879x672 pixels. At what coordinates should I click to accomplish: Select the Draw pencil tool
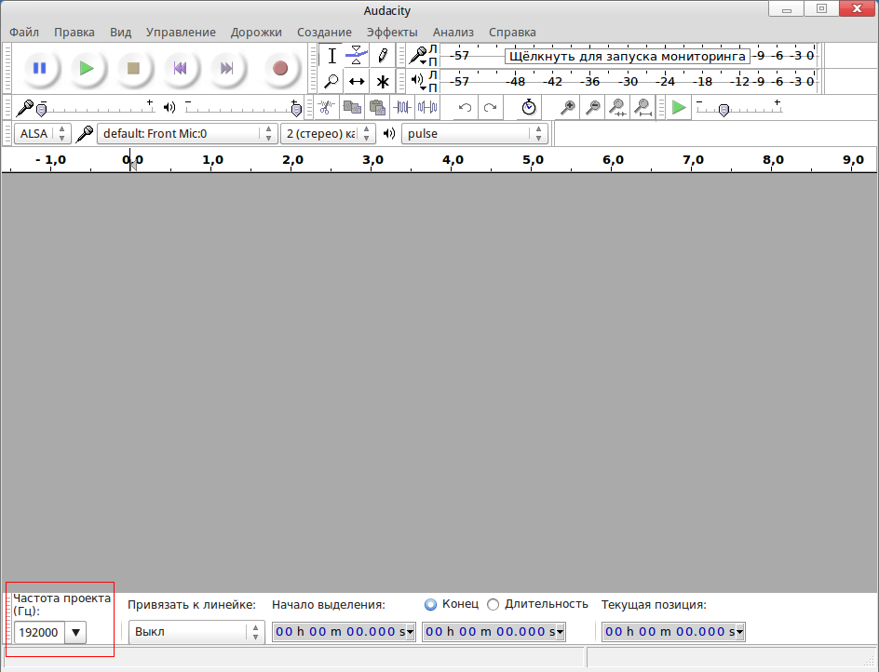382,55
